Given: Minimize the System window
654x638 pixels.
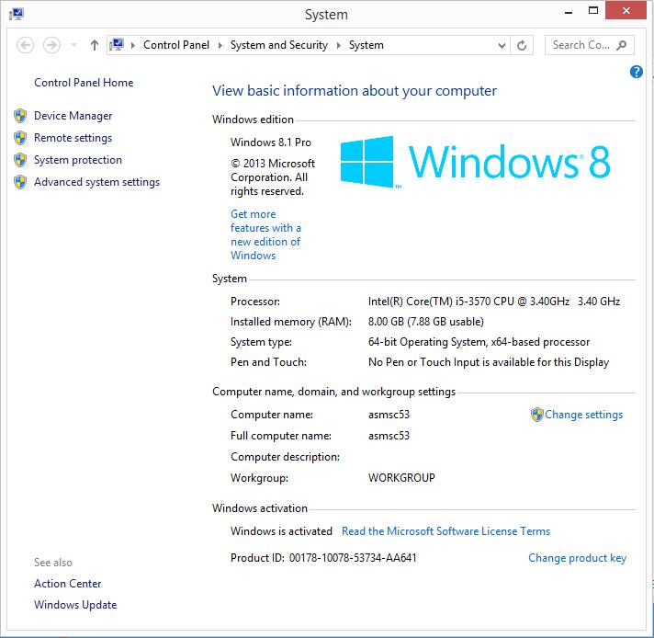Looking at the screenshot, I should pyautogui.click(x=568, y=12).
